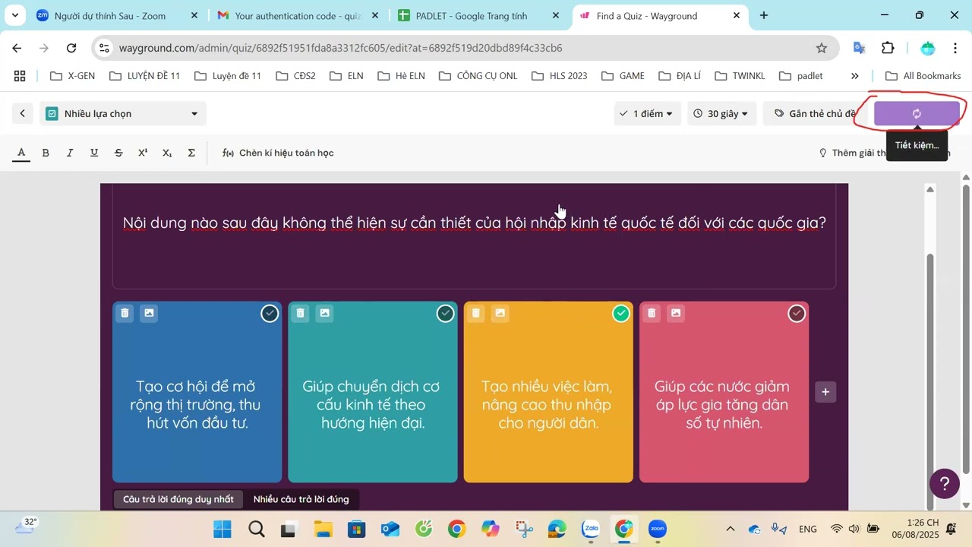Open Windows Start menu
Viewport: 972px width, 547px height.
[x=222, y=529]
